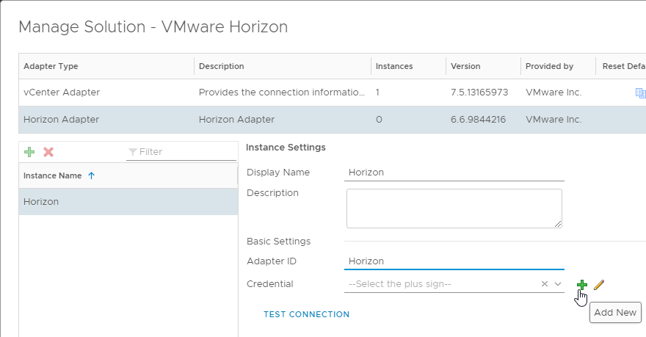Viewport: 646px width, 337px height.
Task: Click the description resize handle
Action: 557,224
